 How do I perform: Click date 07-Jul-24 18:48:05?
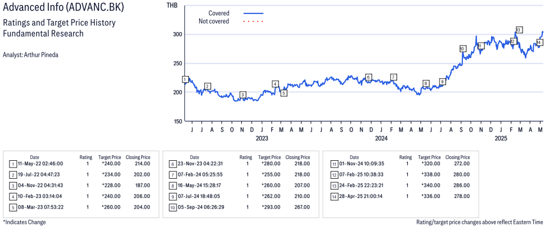[200, 196]
